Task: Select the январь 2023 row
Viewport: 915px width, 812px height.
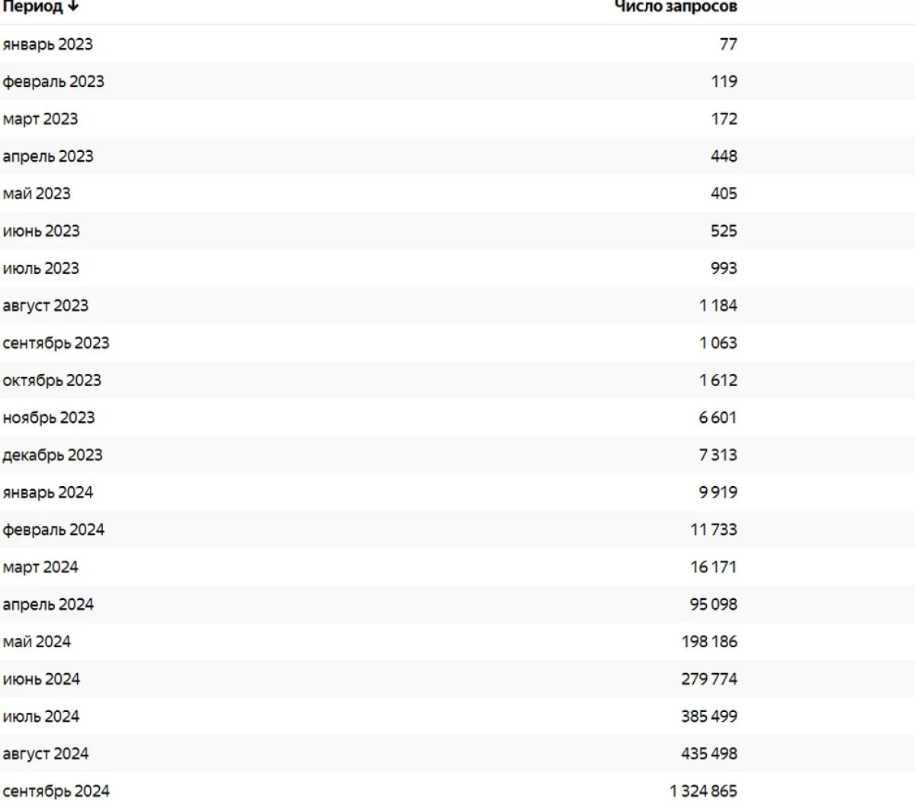Action: coord(47,44)
